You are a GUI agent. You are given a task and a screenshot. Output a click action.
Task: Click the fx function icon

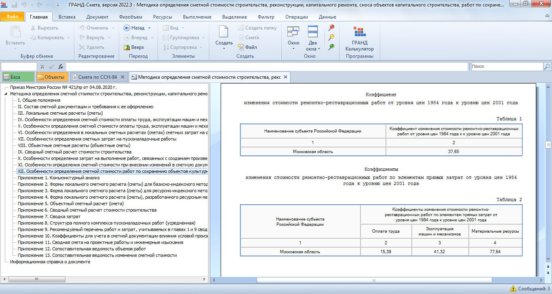[x=61, y=67]
